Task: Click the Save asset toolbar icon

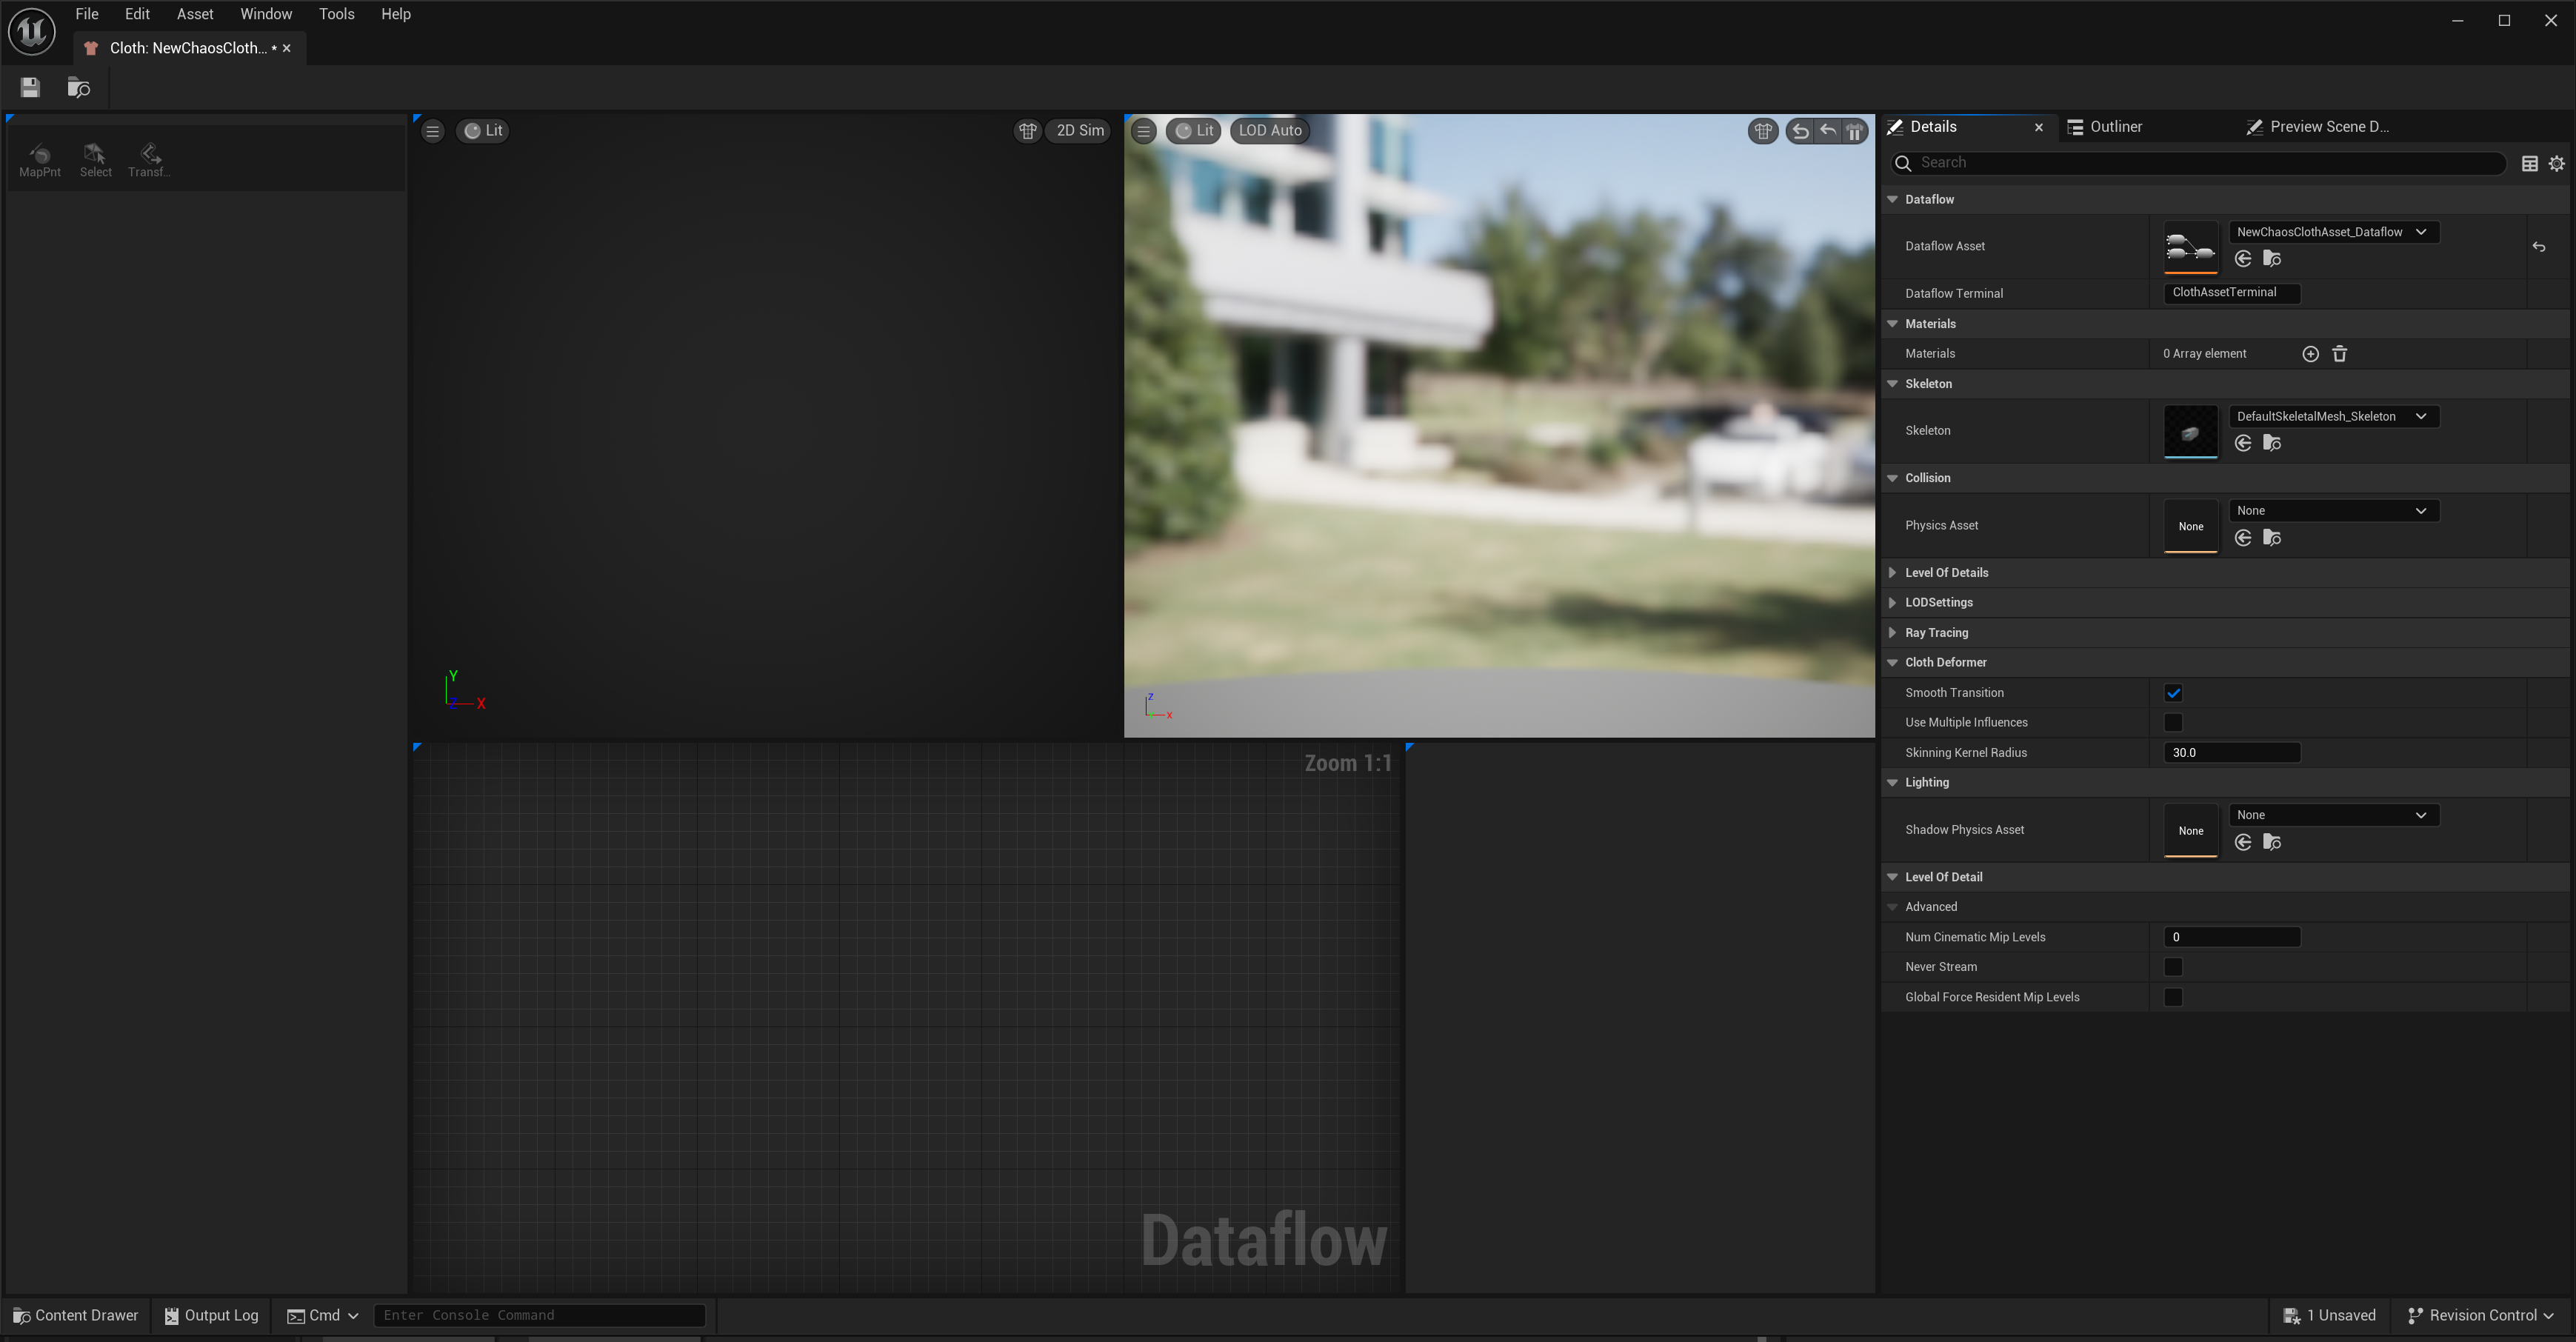Action: tap(30, 88)
